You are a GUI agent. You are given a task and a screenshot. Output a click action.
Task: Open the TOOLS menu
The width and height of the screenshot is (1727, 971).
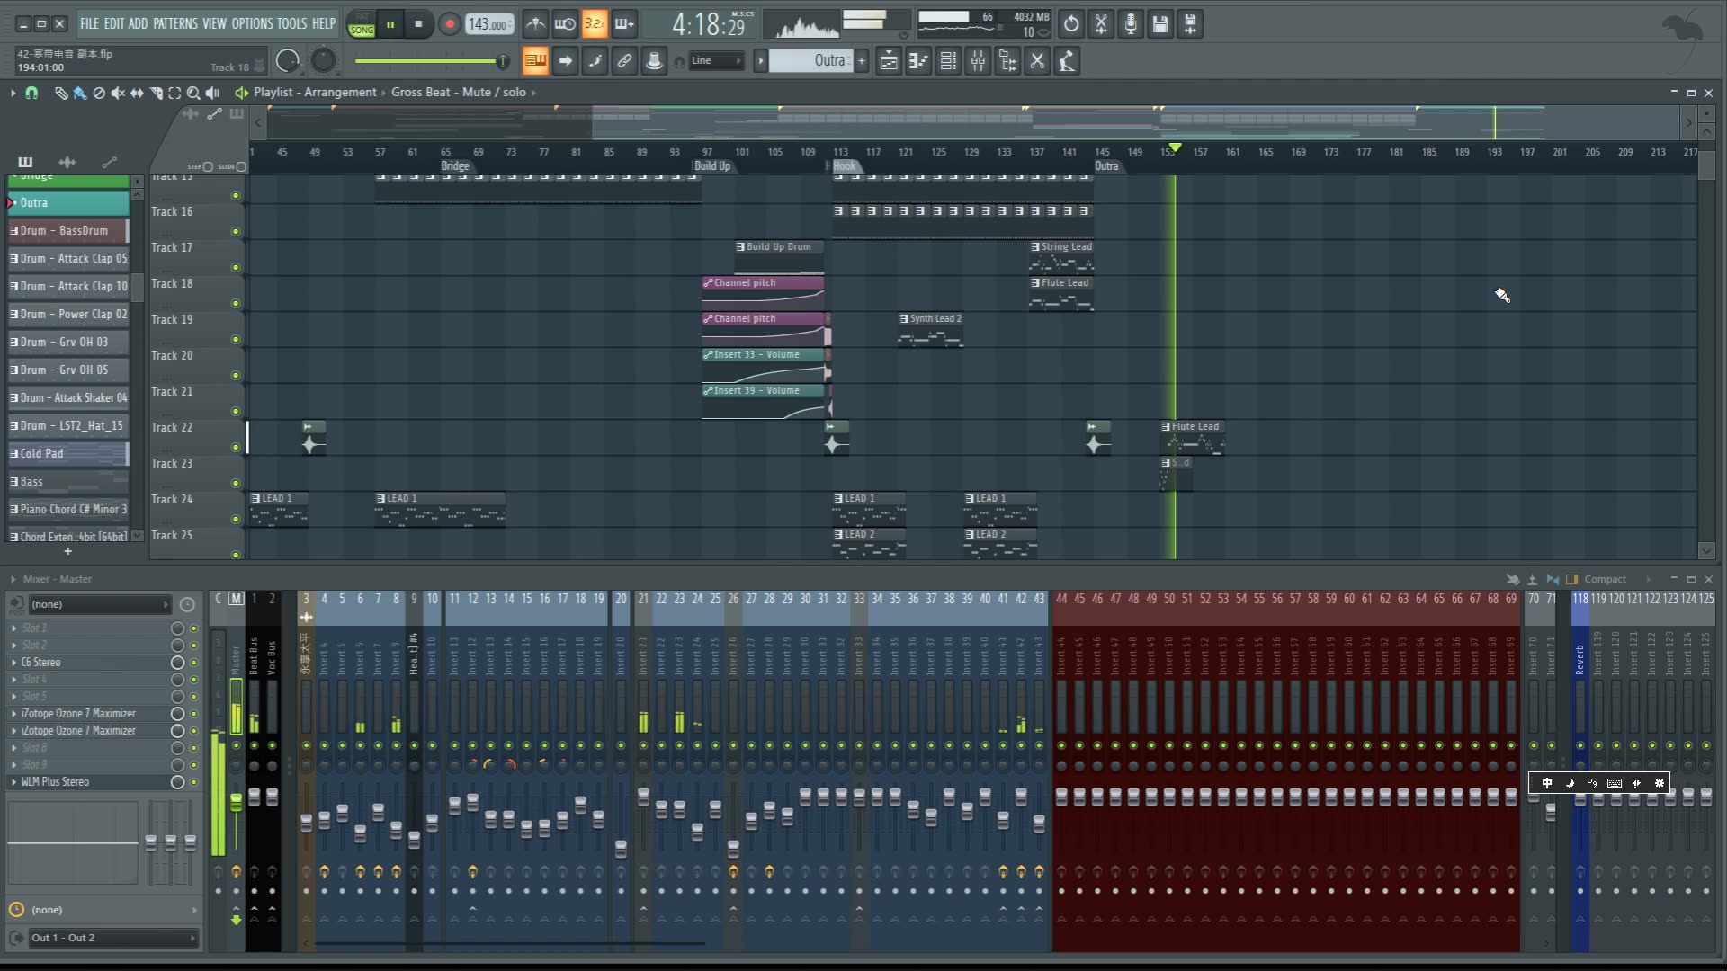[291, 24]
